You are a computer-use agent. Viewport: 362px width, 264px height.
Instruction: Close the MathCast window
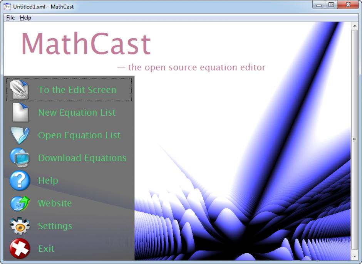348,5
